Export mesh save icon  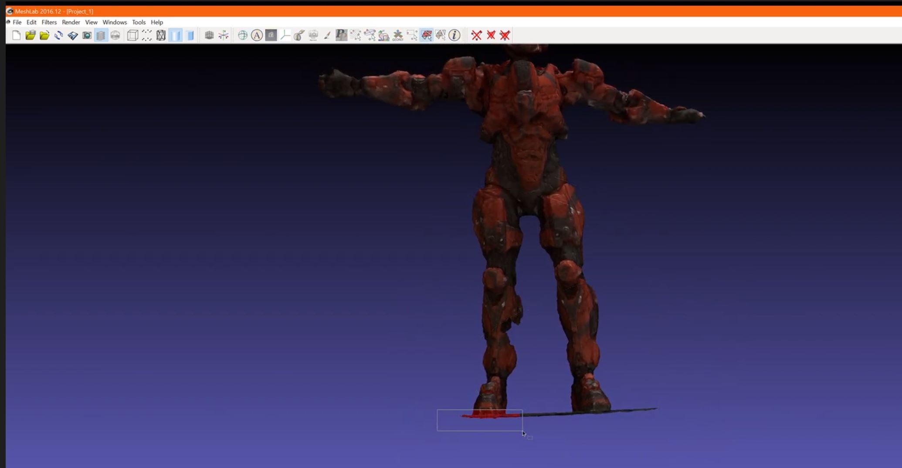[x=73, y=35]
